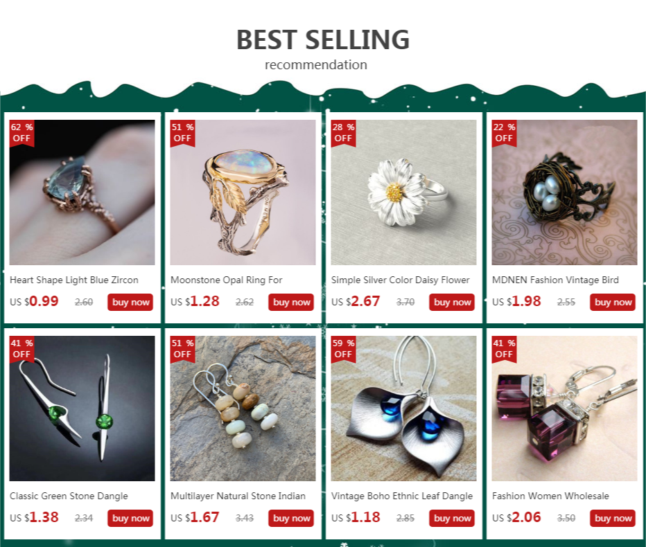Open the silver daisy flower ring image
Screen dimensions: 646x547
pos(403,192)
